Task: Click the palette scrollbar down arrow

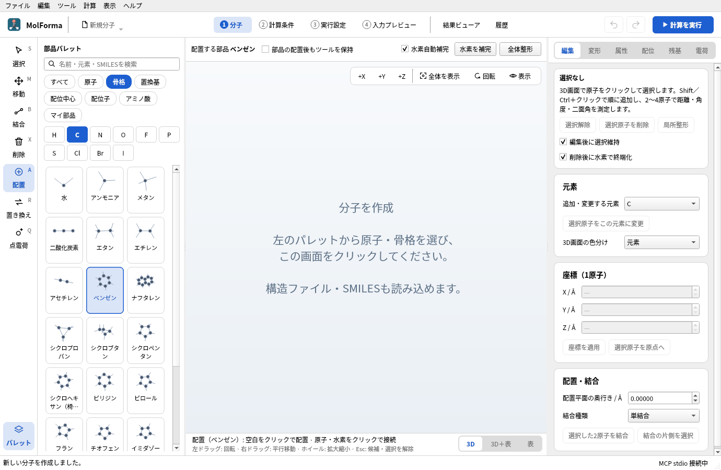Action: click(176, 448)
